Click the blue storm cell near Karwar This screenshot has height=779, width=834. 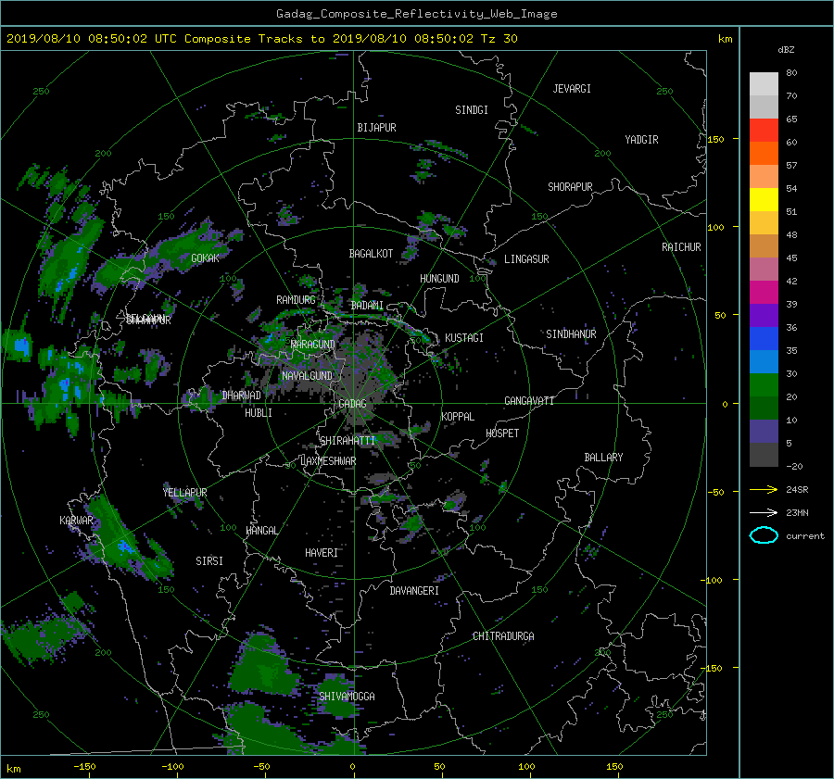tap(125, 547)
